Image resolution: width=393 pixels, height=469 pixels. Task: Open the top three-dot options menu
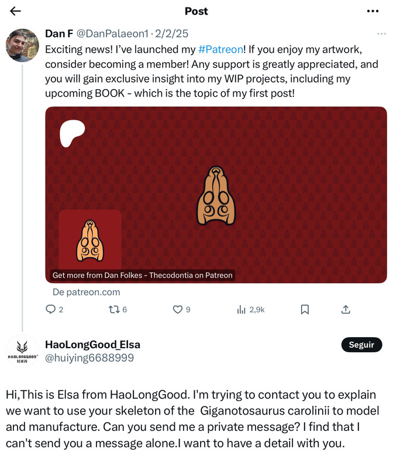click(373, 11)
